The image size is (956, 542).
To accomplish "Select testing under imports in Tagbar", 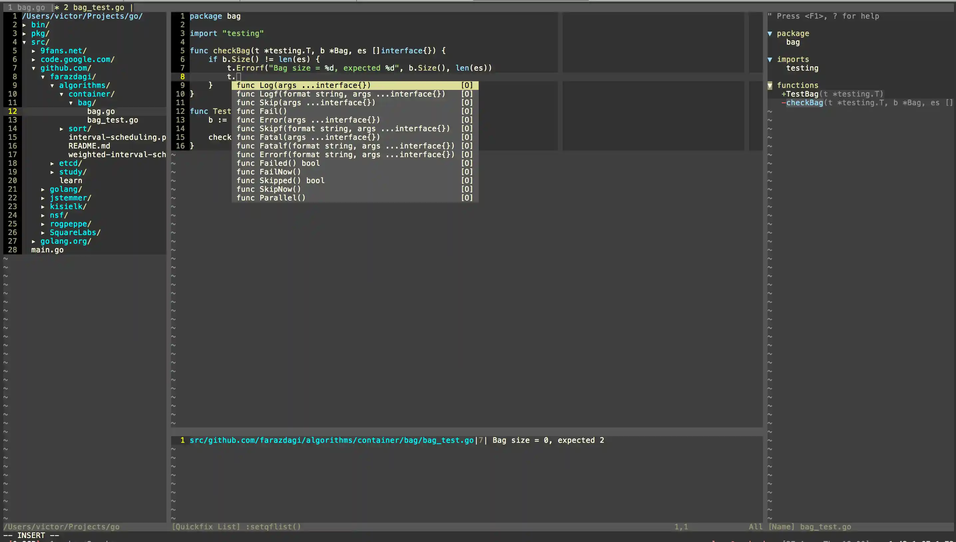I will click(x=802, y=68).
